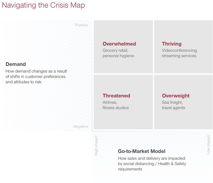Click the "fitness studios" text
213x183 pixels.
(x=115, y=108)
